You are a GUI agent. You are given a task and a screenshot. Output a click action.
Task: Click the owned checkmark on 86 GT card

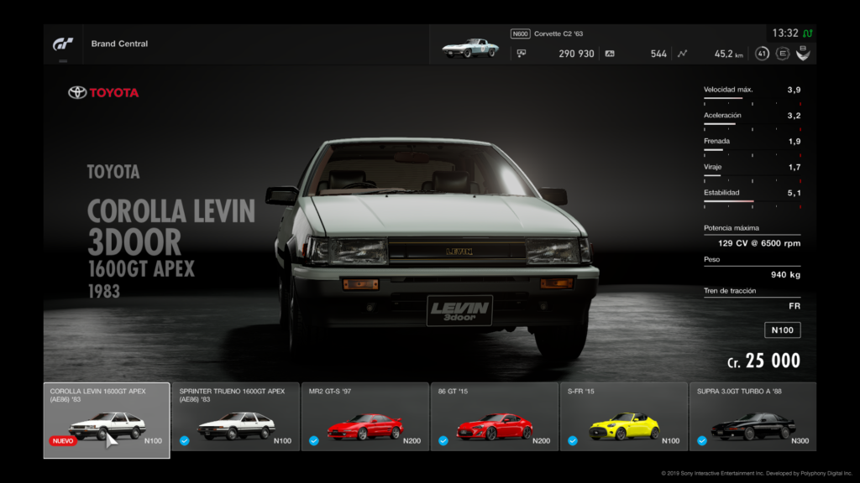[x=443, y=441]
